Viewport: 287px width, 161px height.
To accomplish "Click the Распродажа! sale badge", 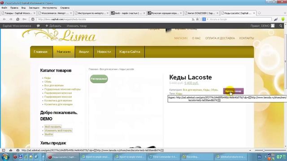I will coord(99,79).
